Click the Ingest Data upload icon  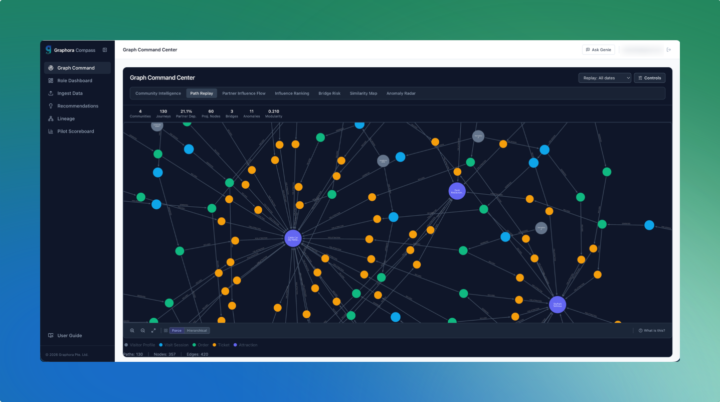point(51,93)
